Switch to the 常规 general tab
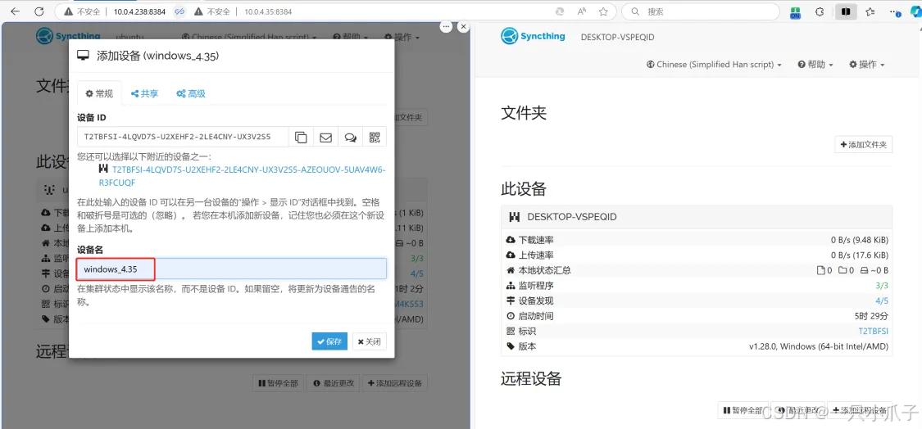 [99, 93]
